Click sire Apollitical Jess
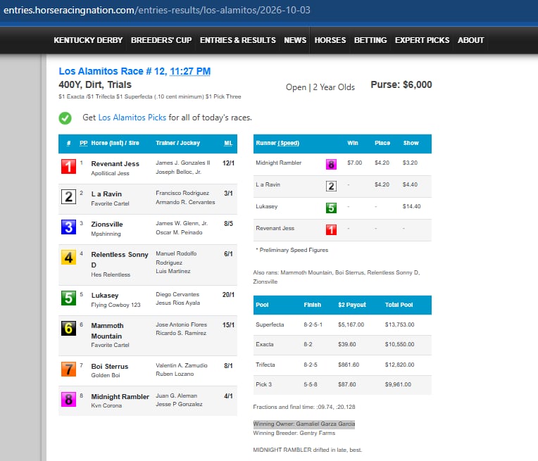Screen dimensions: 538x461 [x=110, y=173]
